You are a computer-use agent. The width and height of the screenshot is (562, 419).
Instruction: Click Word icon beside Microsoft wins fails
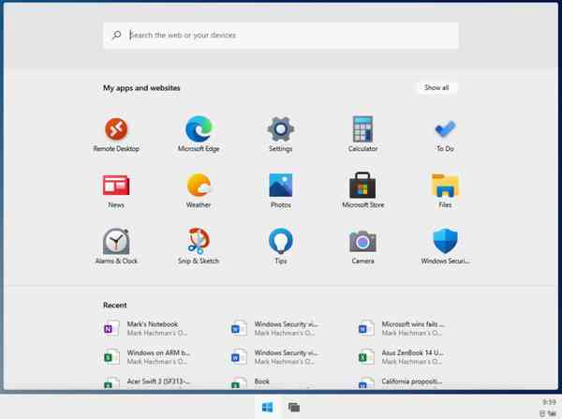pyautogui.click(x=366, y=328)
